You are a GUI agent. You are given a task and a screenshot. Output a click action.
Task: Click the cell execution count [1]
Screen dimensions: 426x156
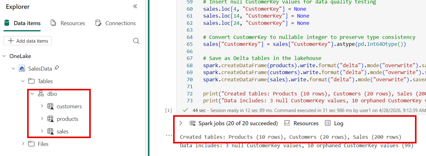[x=169, y=110]
